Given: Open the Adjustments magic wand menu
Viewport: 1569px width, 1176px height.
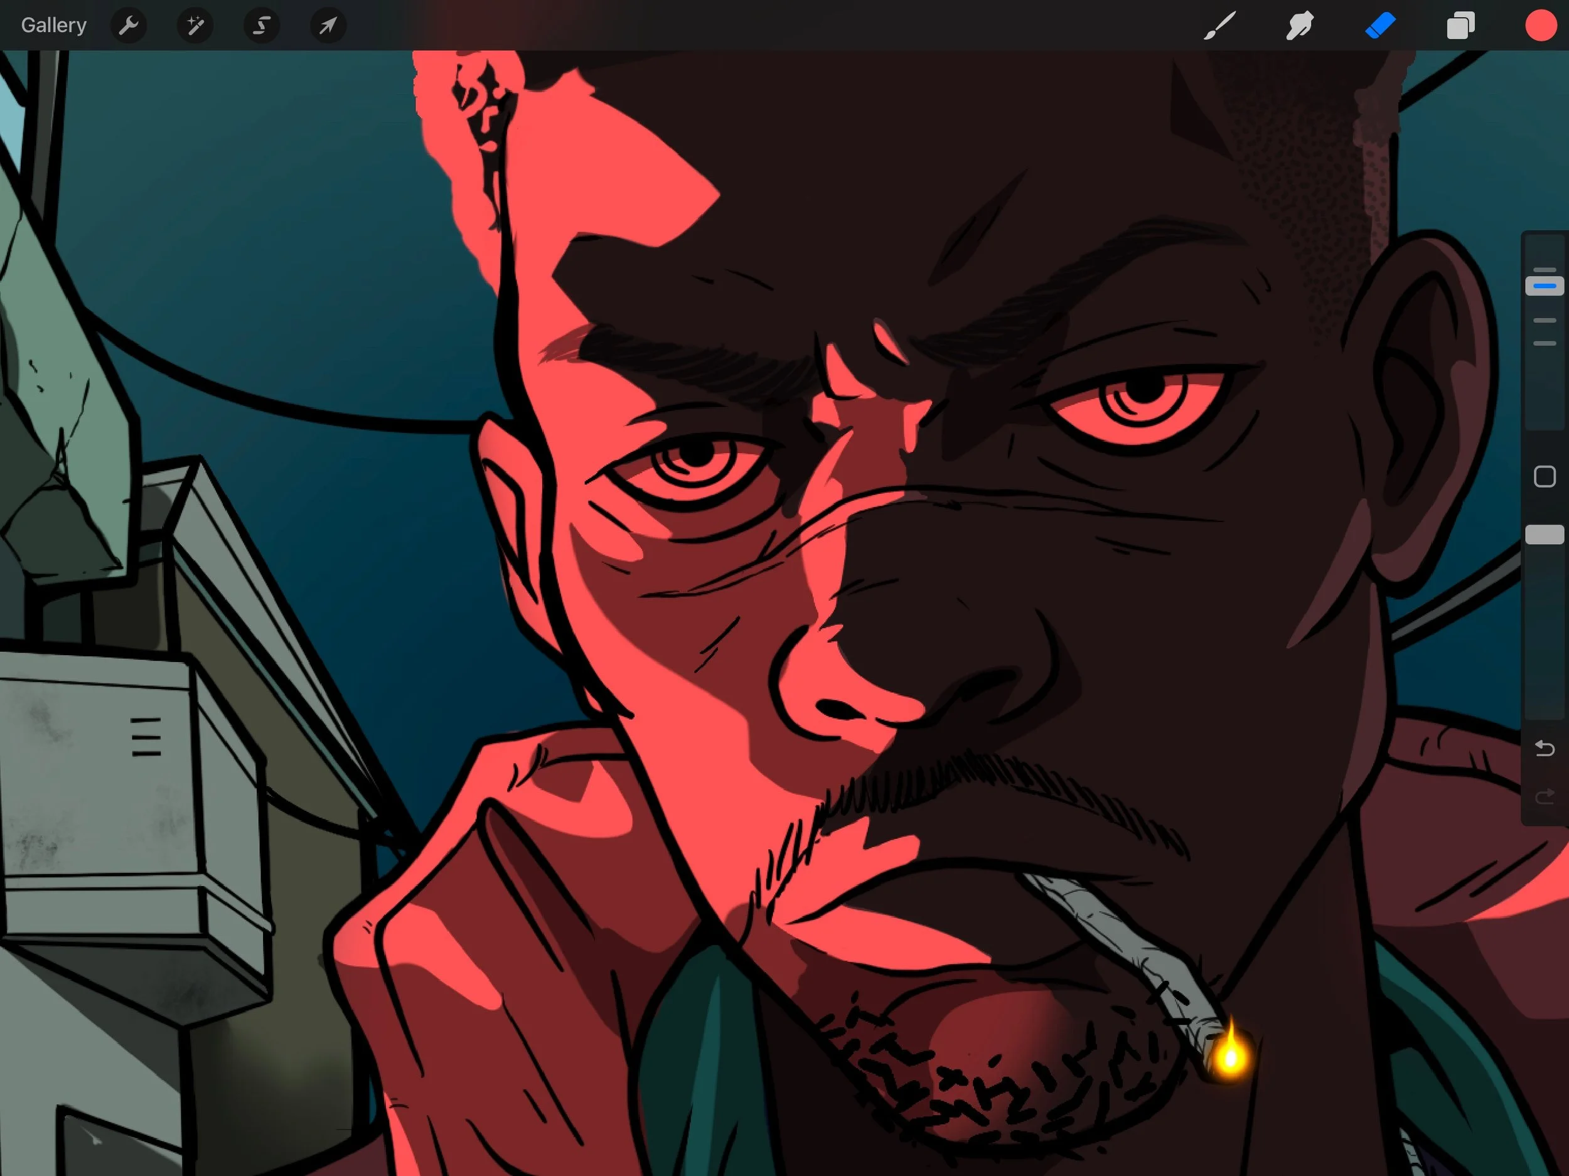Looking at the screenshot, I should click(195, 26).
